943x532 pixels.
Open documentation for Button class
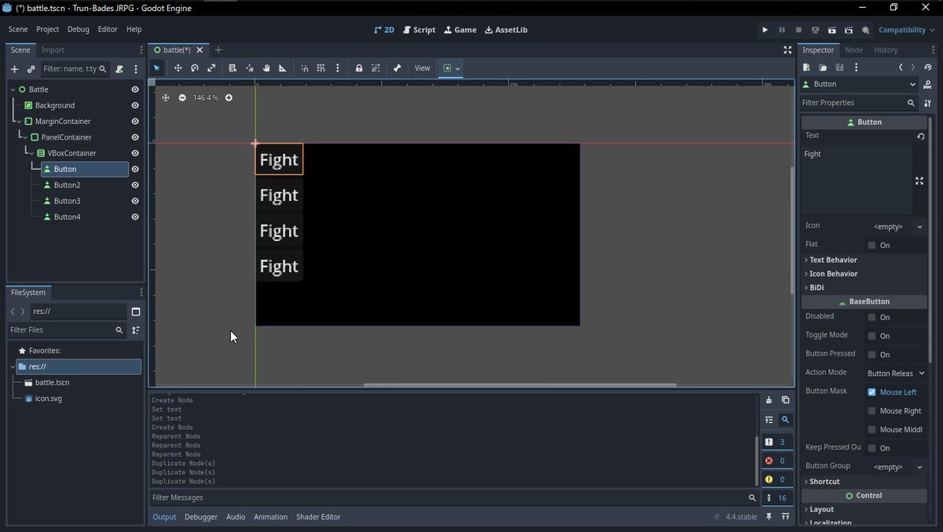(928, 84)
